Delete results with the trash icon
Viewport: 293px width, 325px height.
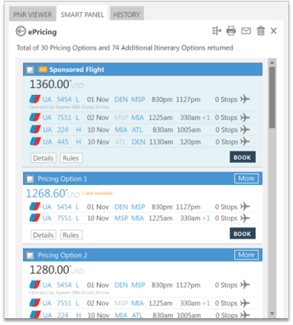(x=261, y=31)
